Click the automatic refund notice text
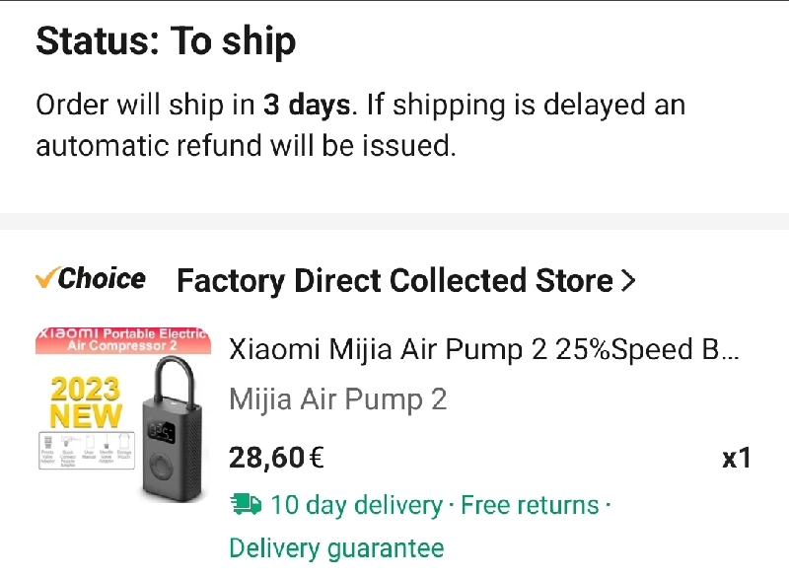The image size is (789, 578). click(x=360, y=124)
